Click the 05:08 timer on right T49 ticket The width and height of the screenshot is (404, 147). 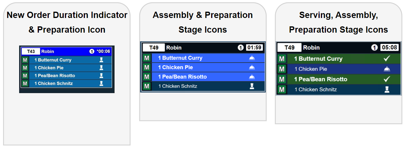tap(390, 48)
